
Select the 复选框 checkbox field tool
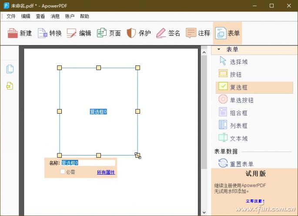pos(223,87)
